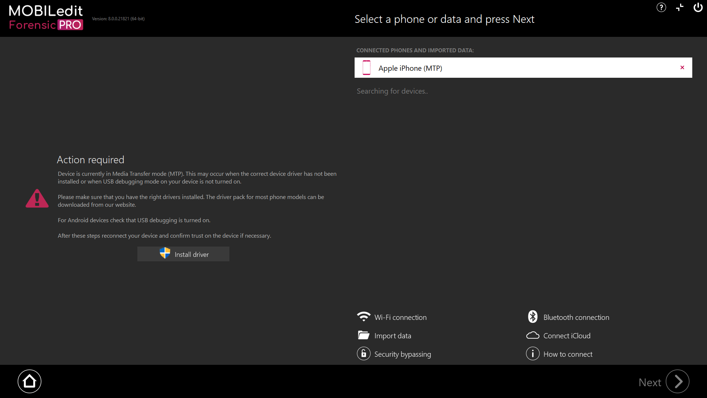Click the version number label
This screenshot has width=707, height=398.
[118, 18]
